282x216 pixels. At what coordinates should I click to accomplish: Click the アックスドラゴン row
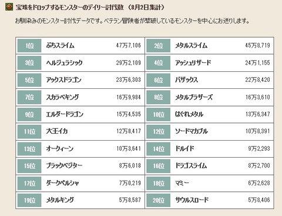coord(80,80)
